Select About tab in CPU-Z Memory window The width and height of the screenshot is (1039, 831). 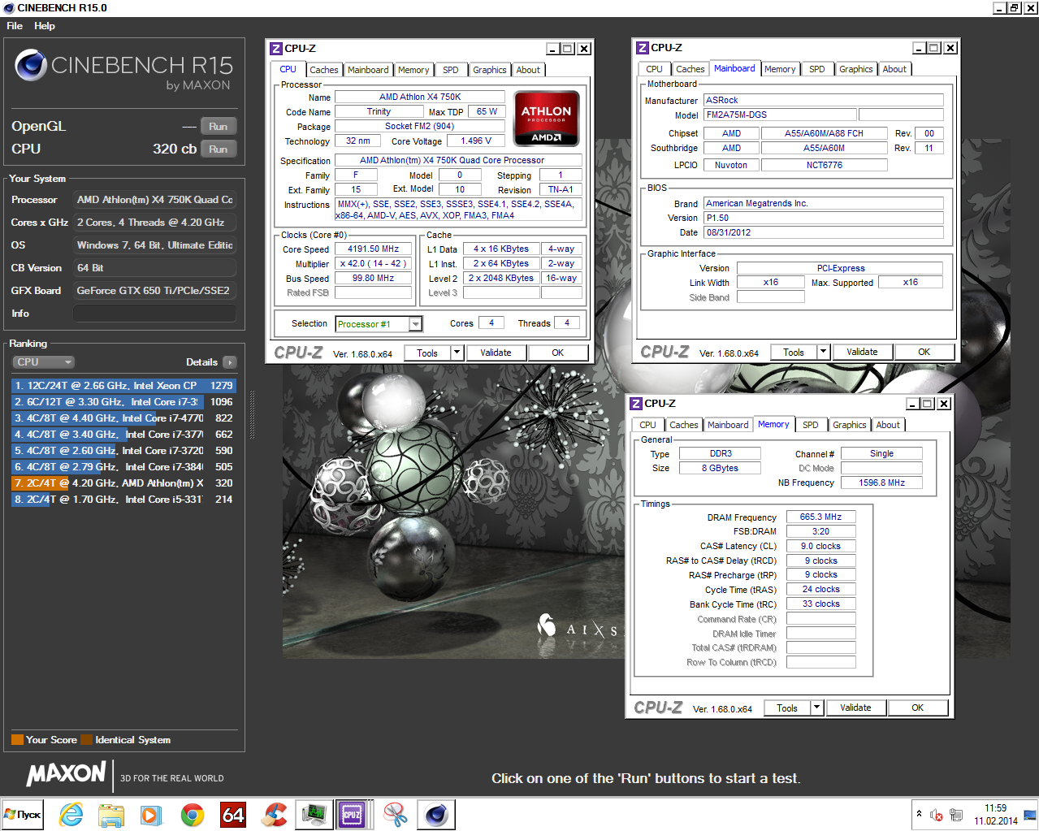[x=888, y=425]
